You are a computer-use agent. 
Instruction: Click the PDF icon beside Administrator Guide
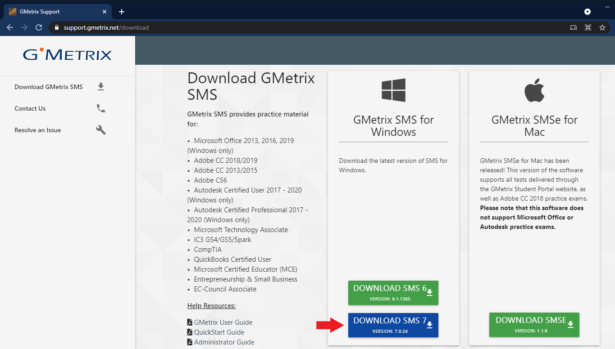(x=190, y=342)
